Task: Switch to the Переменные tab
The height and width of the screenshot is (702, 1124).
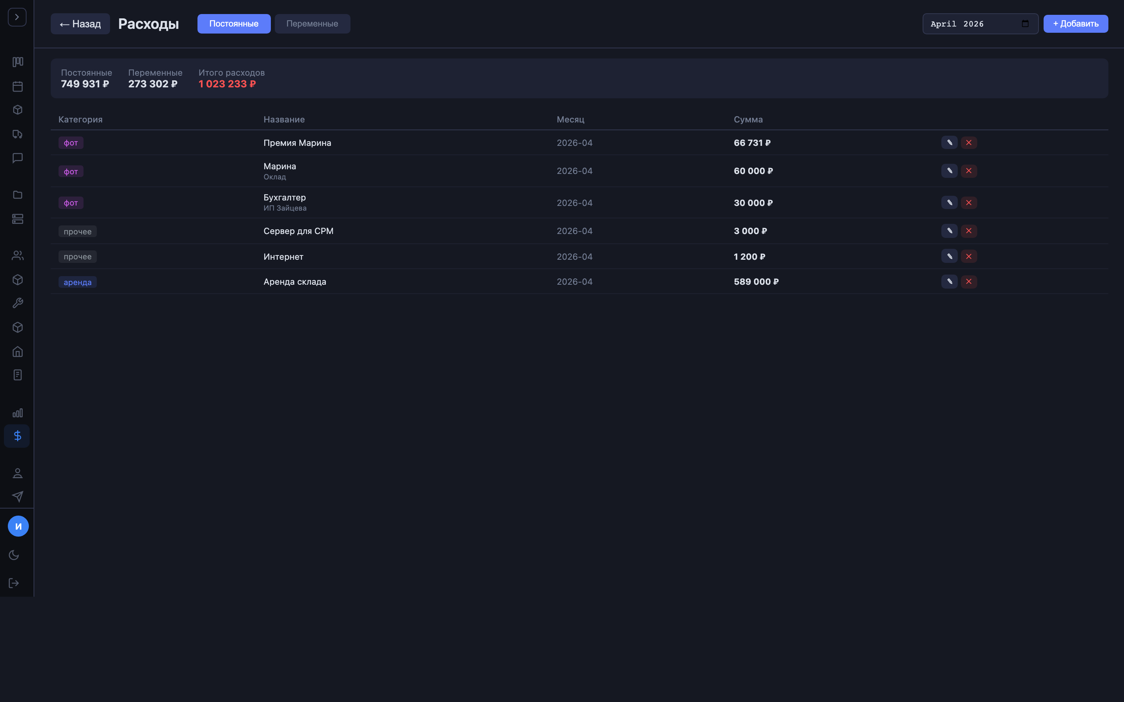Action: [x=312, y=24]
